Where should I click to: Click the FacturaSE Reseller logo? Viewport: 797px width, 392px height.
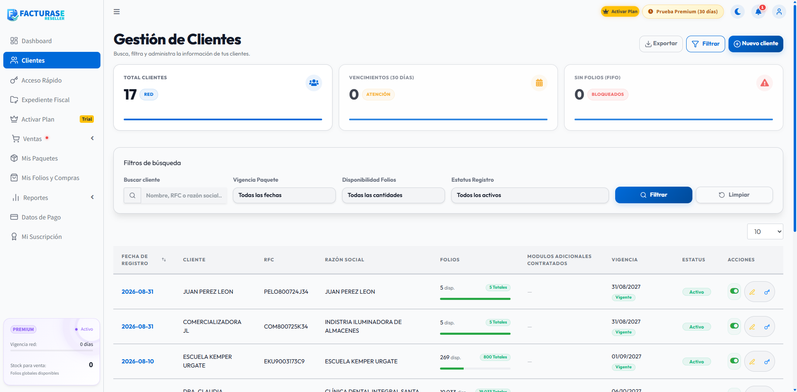[36, 15]
